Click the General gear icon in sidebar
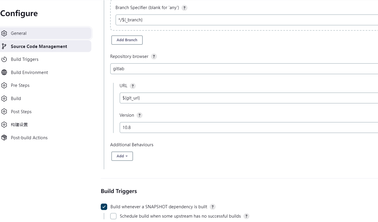 pos(4,33)
